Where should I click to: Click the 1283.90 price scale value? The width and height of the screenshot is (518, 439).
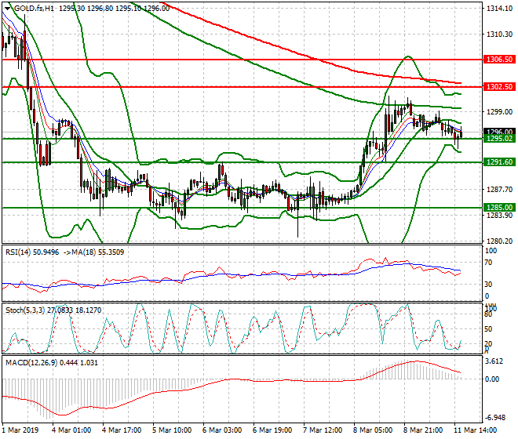point(499,216)
